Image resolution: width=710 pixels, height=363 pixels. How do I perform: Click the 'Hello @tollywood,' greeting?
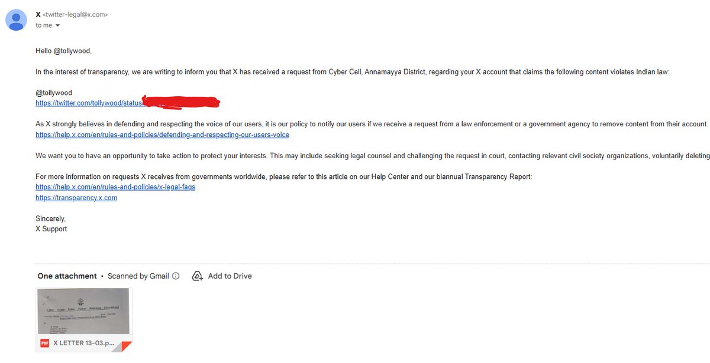click(x=64, y=51)
